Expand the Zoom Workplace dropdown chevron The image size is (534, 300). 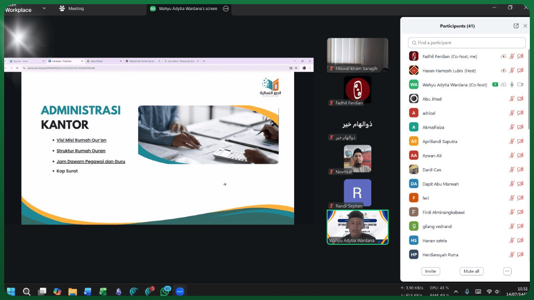(44, 8)
